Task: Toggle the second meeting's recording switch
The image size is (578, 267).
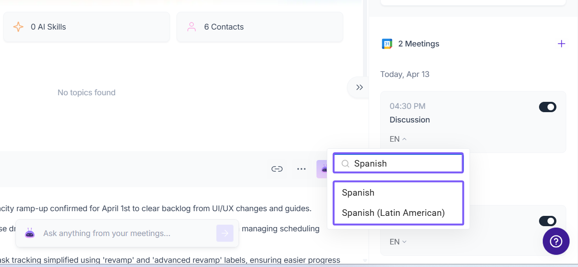Action: [547, 221]
